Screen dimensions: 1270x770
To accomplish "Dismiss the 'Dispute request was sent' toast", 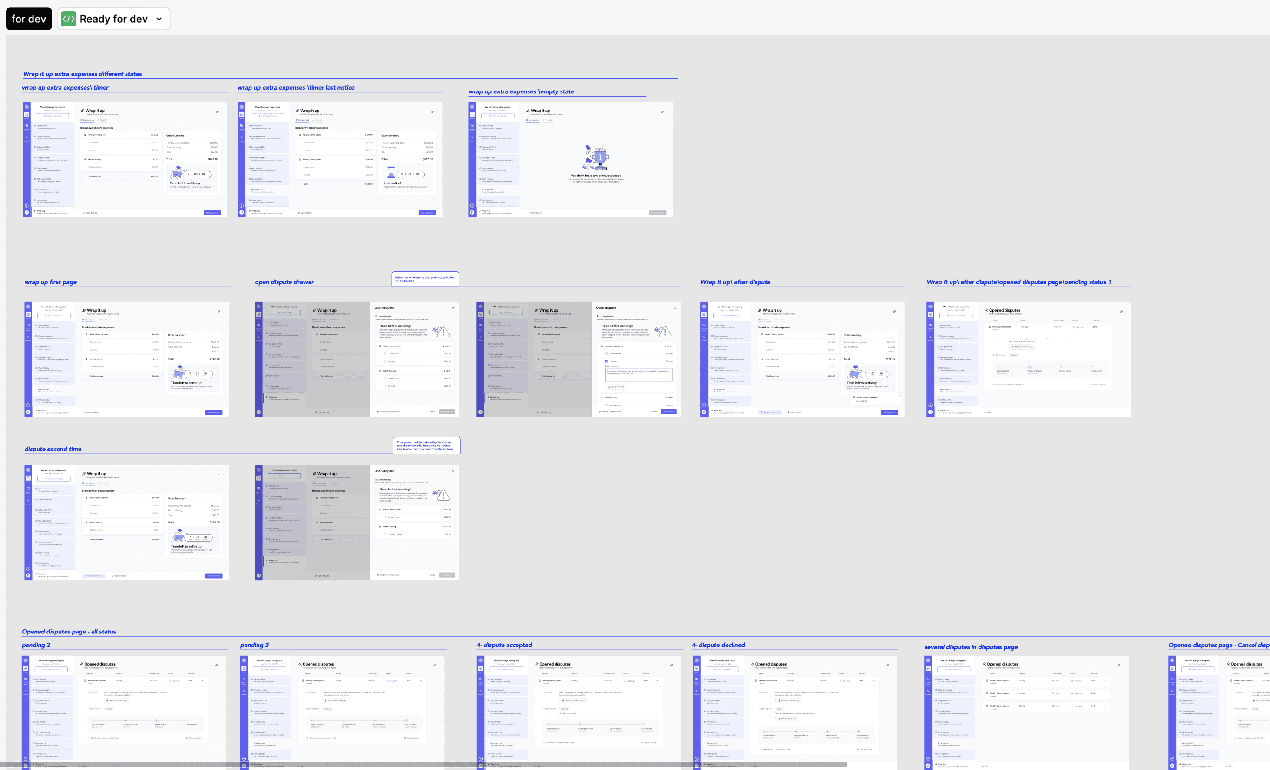I will point(899,396).
